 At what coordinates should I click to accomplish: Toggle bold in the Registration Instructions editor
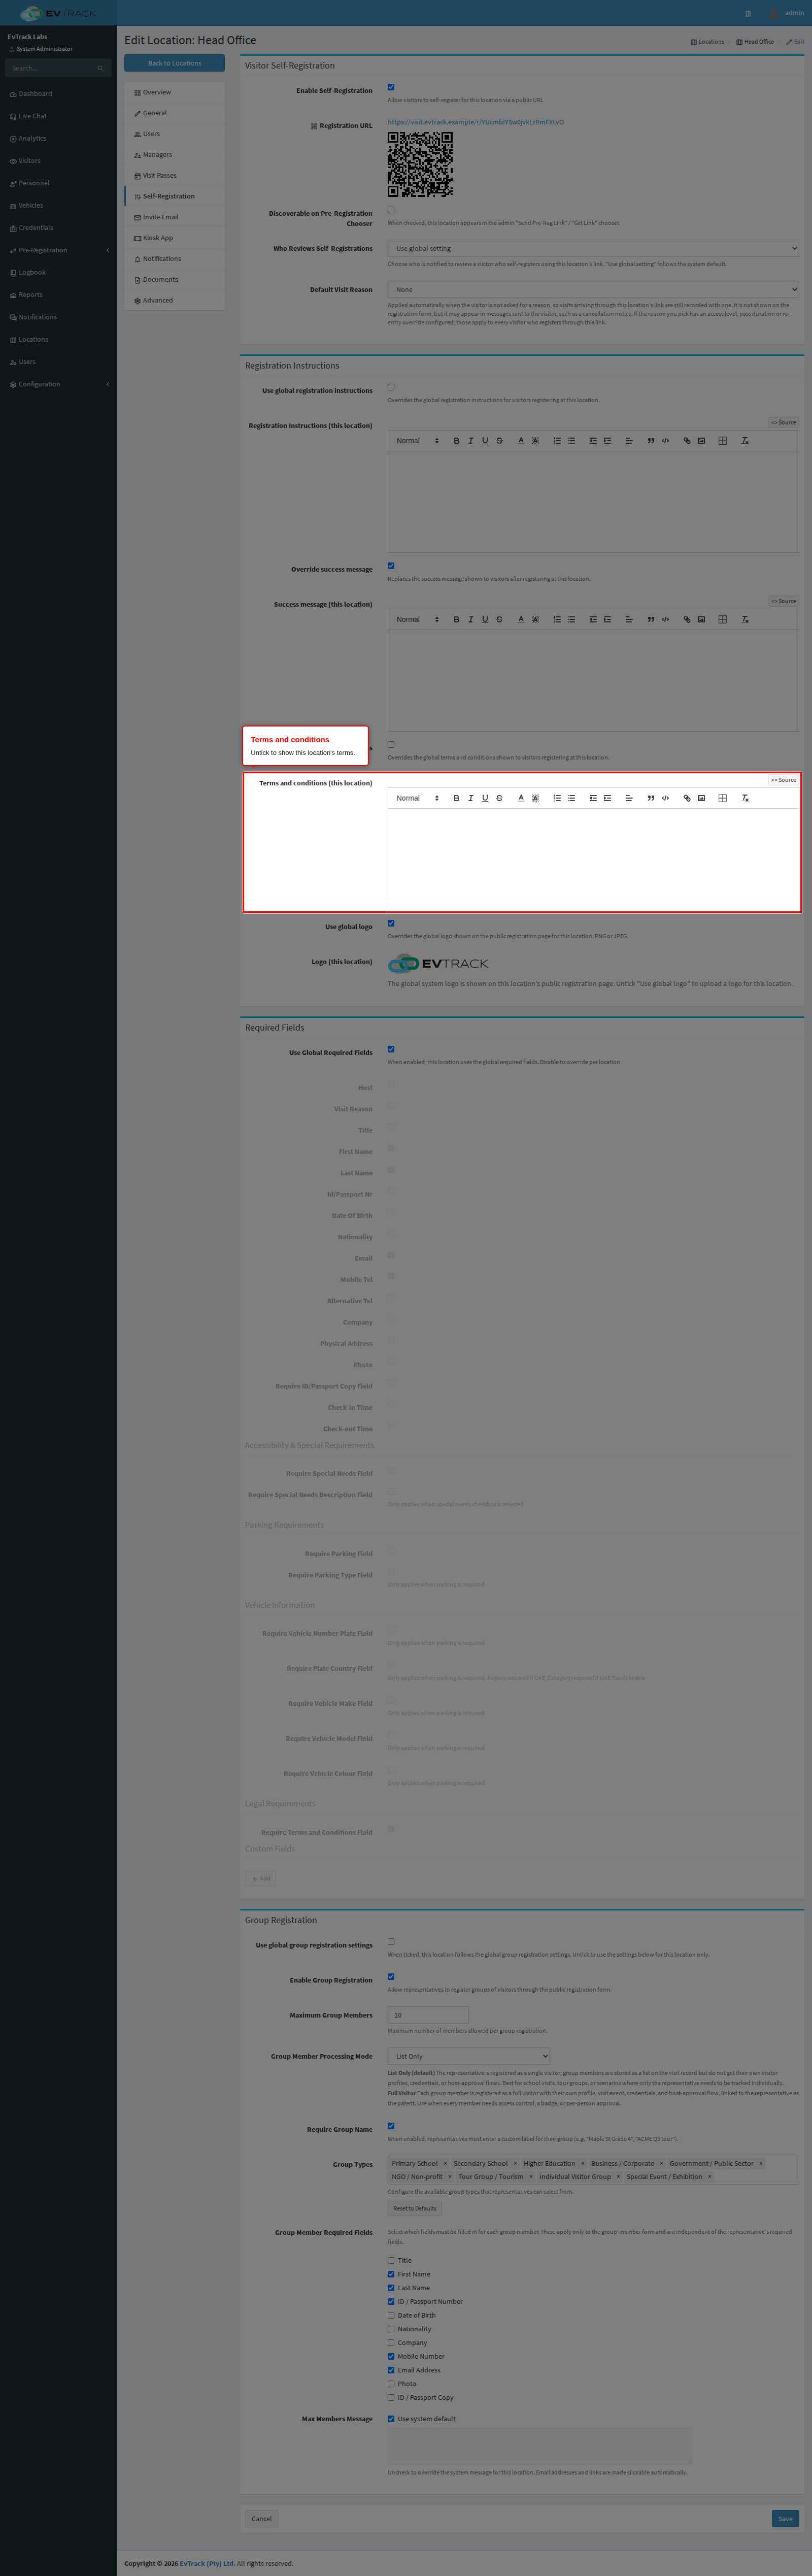(456, 440)
